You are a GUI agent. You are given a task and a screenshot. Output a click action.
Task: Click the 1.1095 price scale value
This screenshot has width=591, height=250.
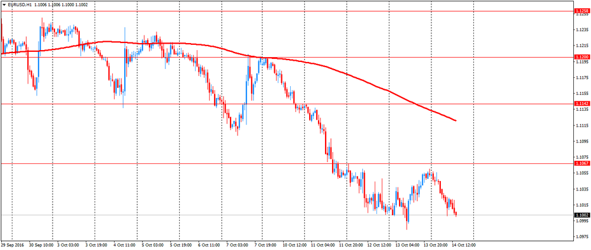(x=581, y=142)
